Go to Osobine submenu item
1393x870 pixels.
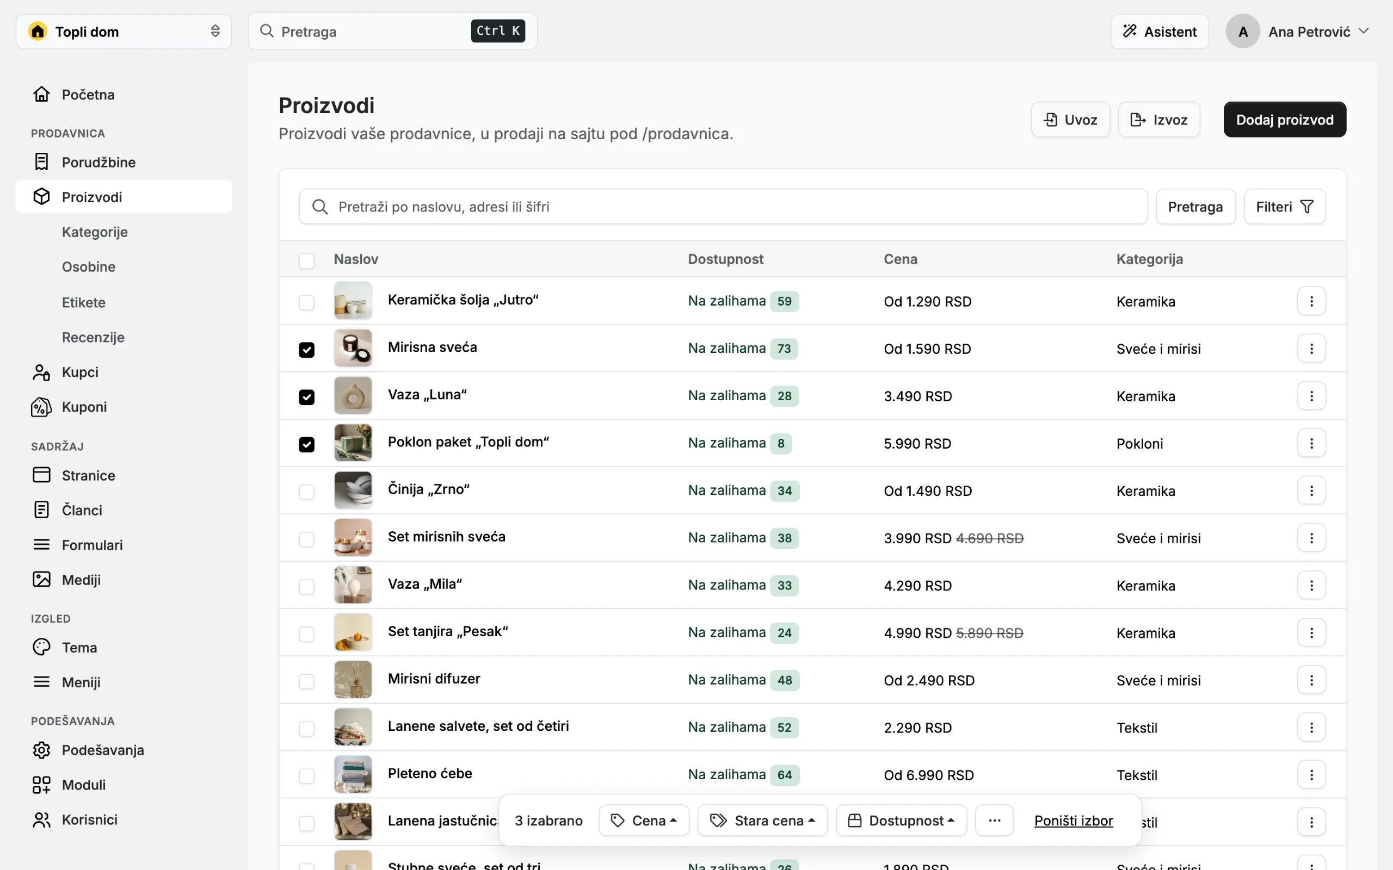pos(89,267)
